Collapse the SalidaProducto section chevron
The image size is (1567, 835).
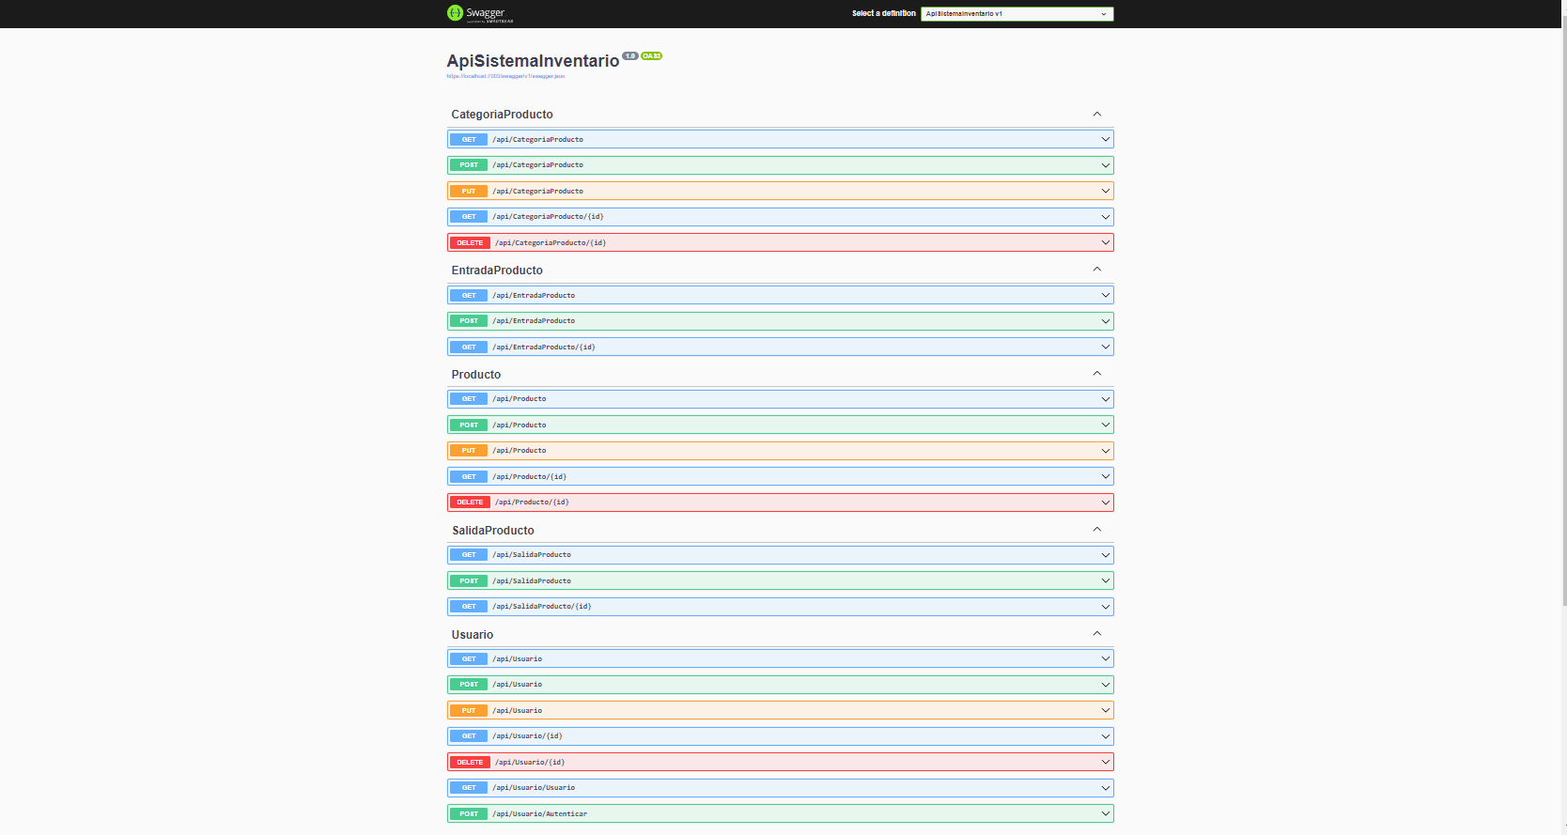tap(1096, 530)
